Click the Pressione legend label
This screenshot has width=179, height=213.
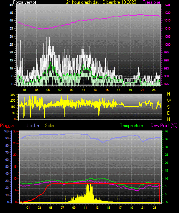tap(151, 2)
